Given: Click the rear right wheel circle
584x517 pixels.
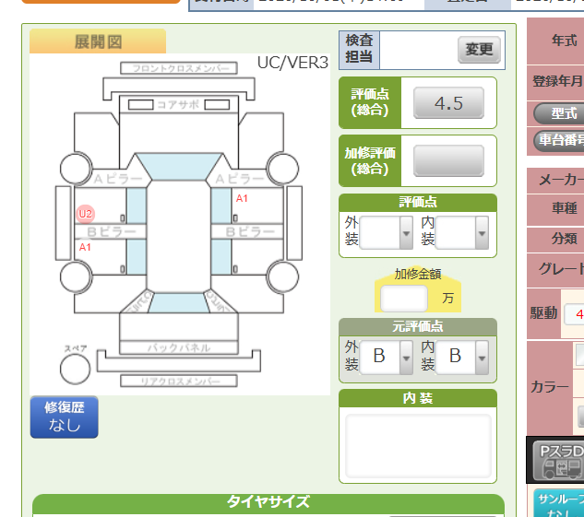Looking at the screenshot, I should click(282, 276).
